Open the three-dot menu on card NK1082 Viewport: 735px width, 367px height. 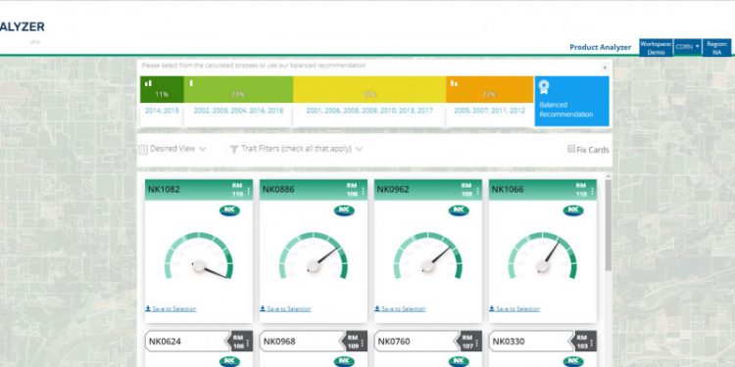(x=249, y=191)
